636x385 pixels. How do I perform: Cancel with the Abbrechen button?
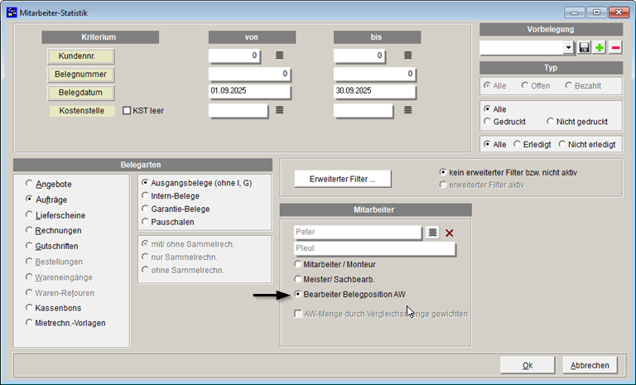pos(590,365)
